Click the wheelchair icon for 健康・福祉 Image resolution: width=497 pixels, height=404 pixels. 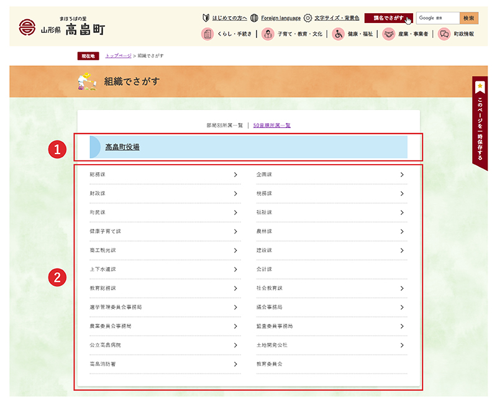(339, 34)
